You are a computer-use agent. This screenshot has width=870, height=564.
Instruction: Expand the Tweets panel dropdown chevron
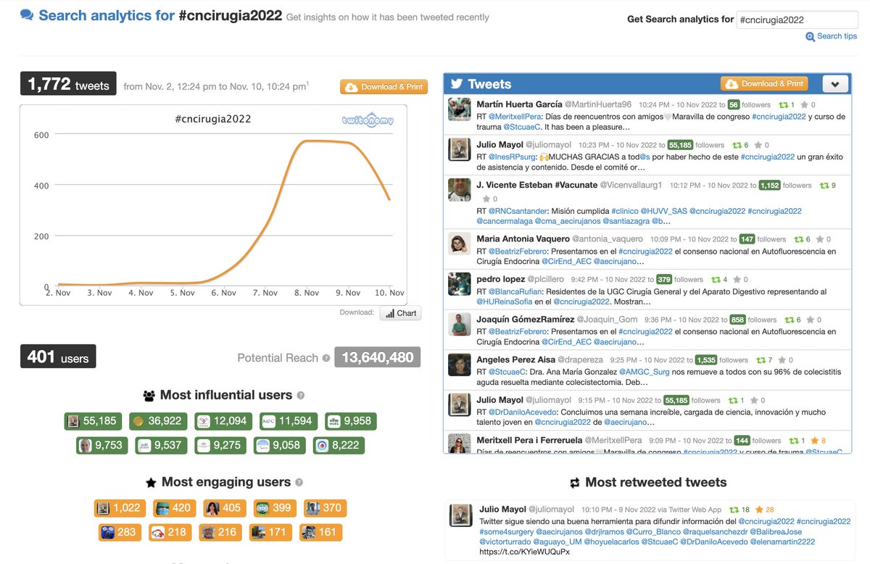[834, 84]
